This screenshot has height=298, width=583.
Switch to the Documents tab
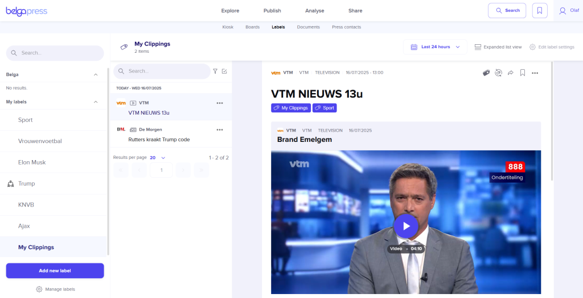308,27
